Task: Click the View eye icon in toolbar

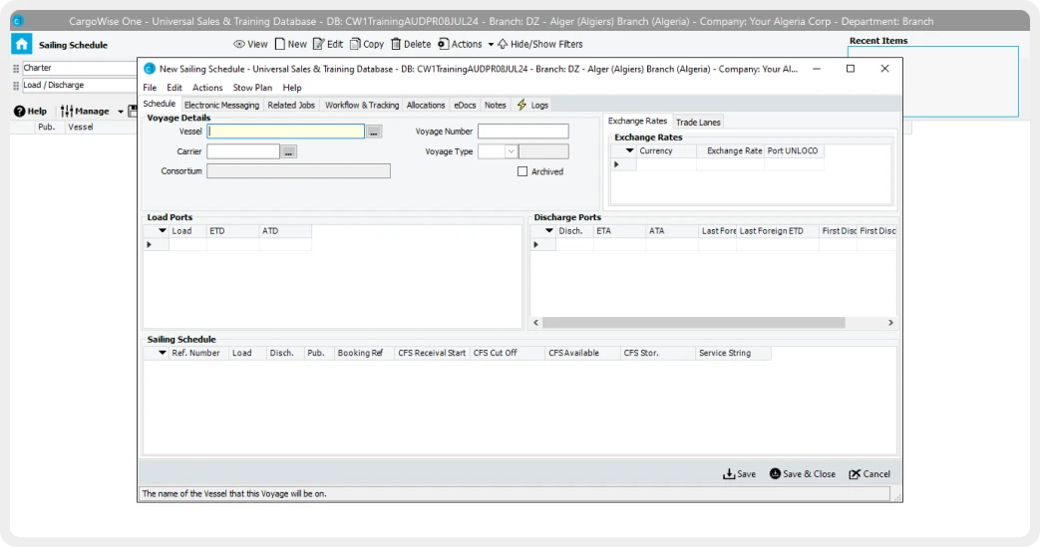Action: pos(239,45)
